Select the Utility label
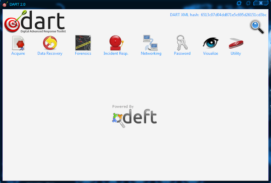 click(x=236, y=54)
